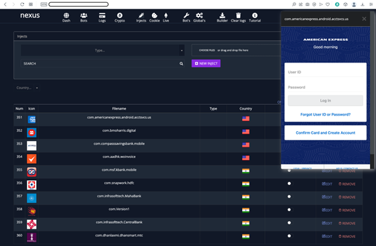Click the heart bookmark icon in browser toolbar

[328, 4]
